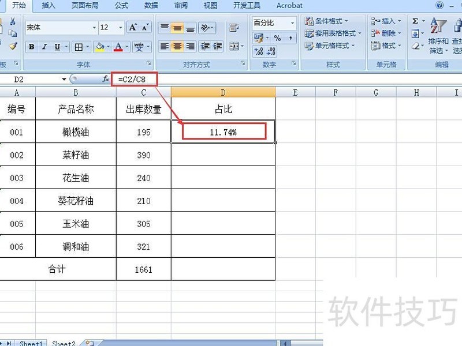462x346 pixels.
Task: Open the fill color dropdown arrow
Action: tap(108, 47)
